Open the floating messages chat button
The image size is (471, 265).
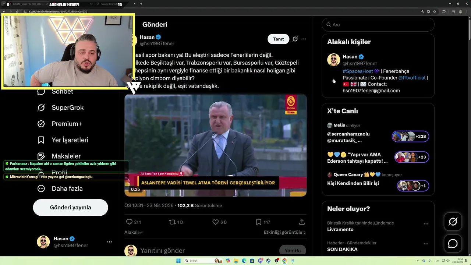point(453,244)
